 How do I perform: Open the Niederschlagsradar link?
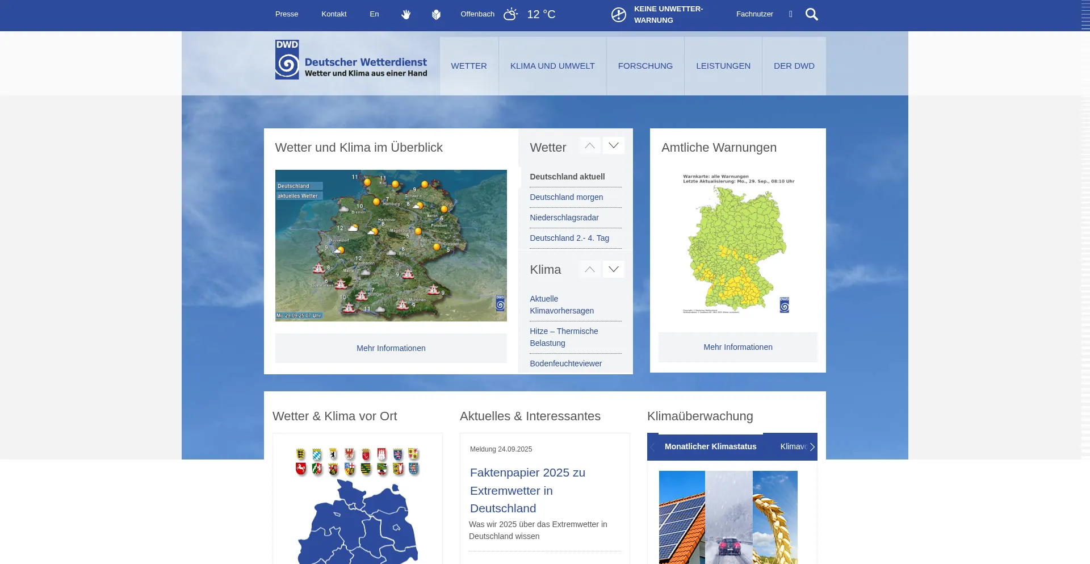[564, 218]
